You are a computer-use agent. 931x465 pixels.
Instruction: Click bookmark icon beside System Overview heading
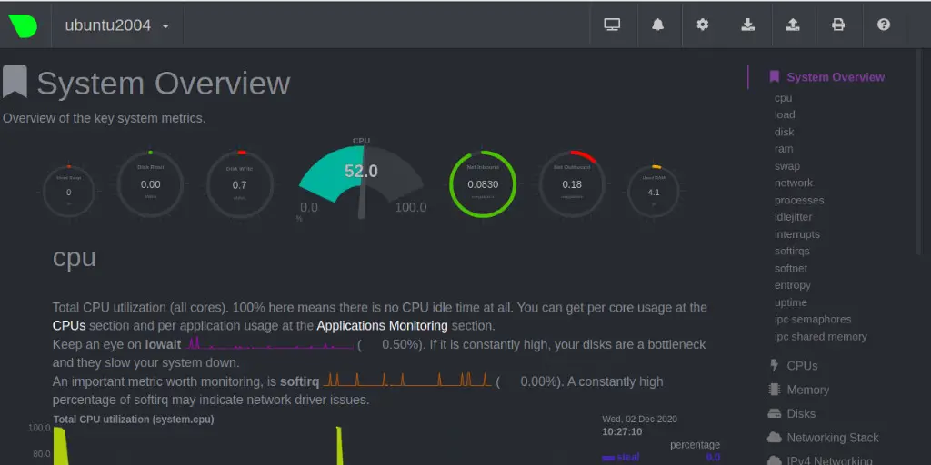pyautogui.click(x=15, y=82)
